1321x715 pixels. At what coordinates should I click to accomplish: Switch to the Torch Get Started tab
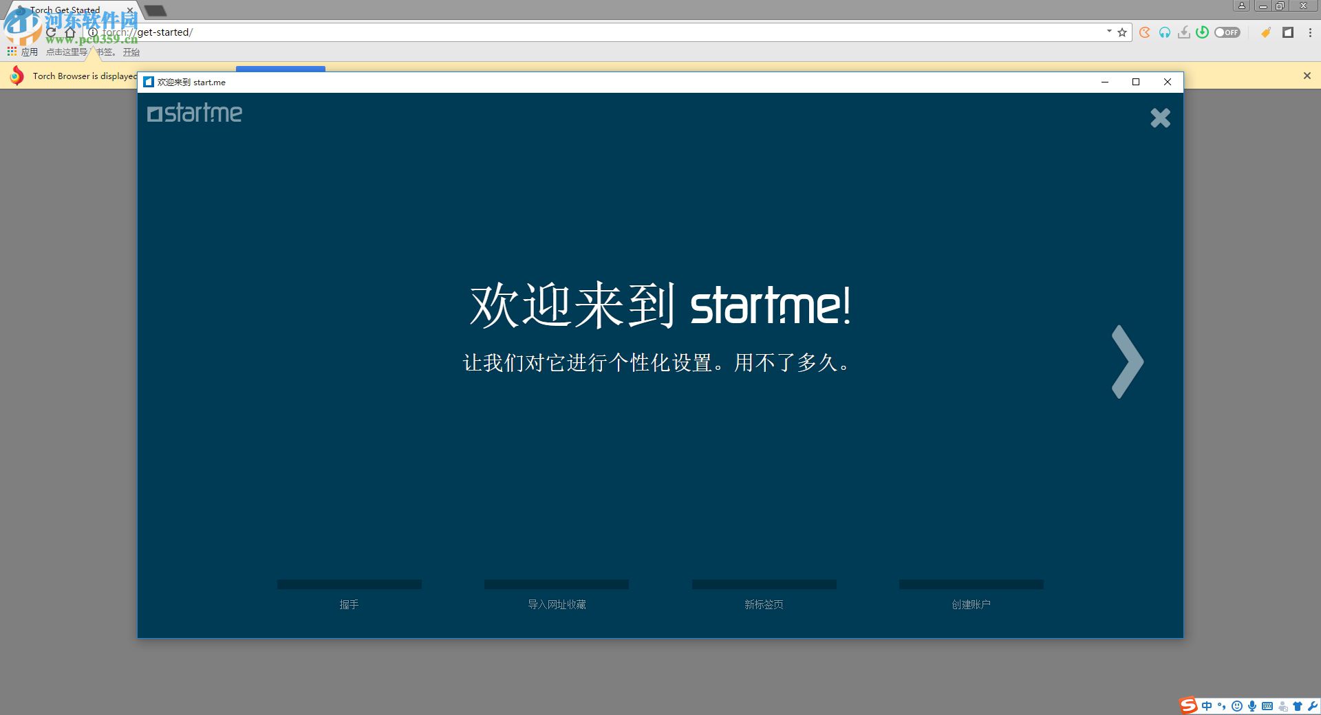[65, 10]
